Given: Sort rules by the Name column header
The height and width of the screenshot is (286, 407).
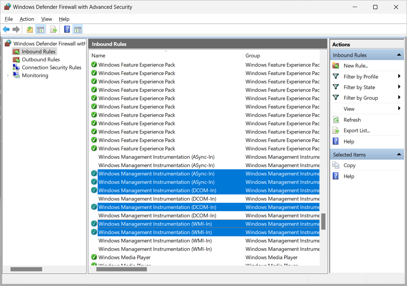Looking at the screenshot, I should click(166, 55).
